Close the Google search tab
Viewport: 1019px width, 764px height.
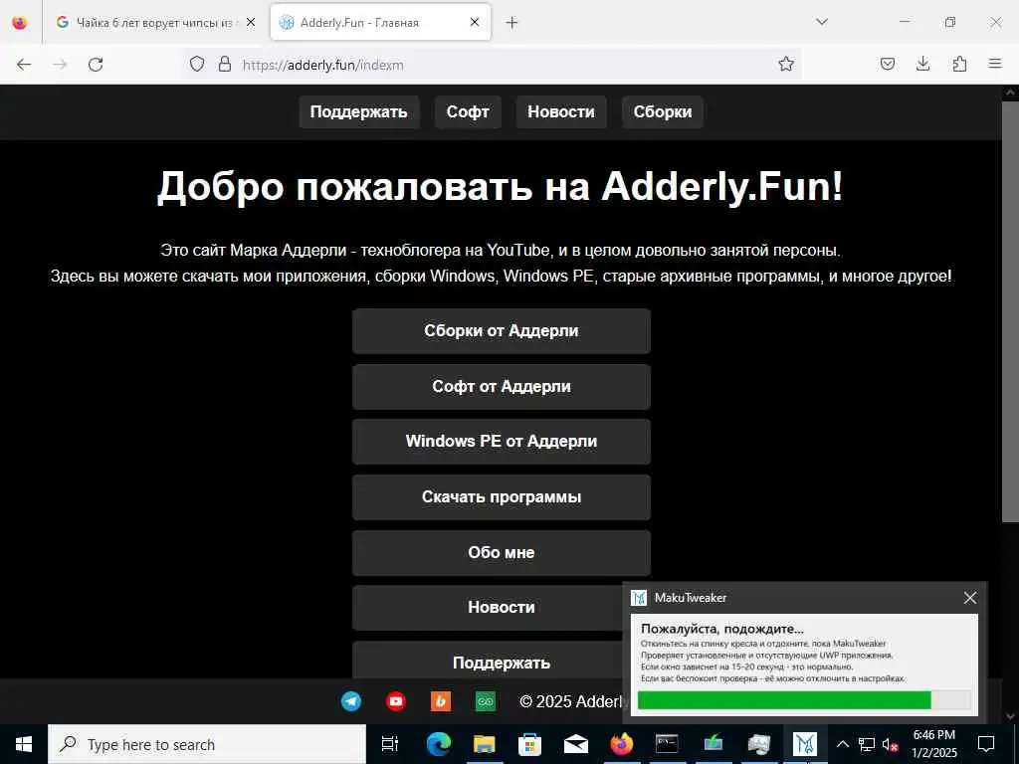(251, 23)
